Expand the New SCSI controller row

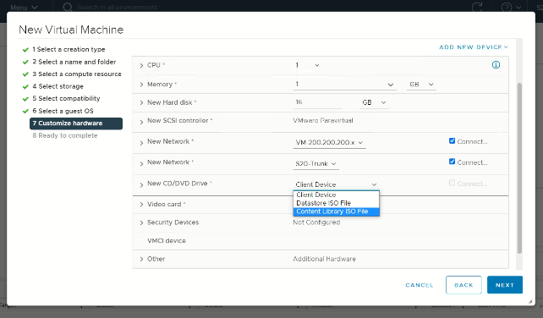tap(141, 122)
